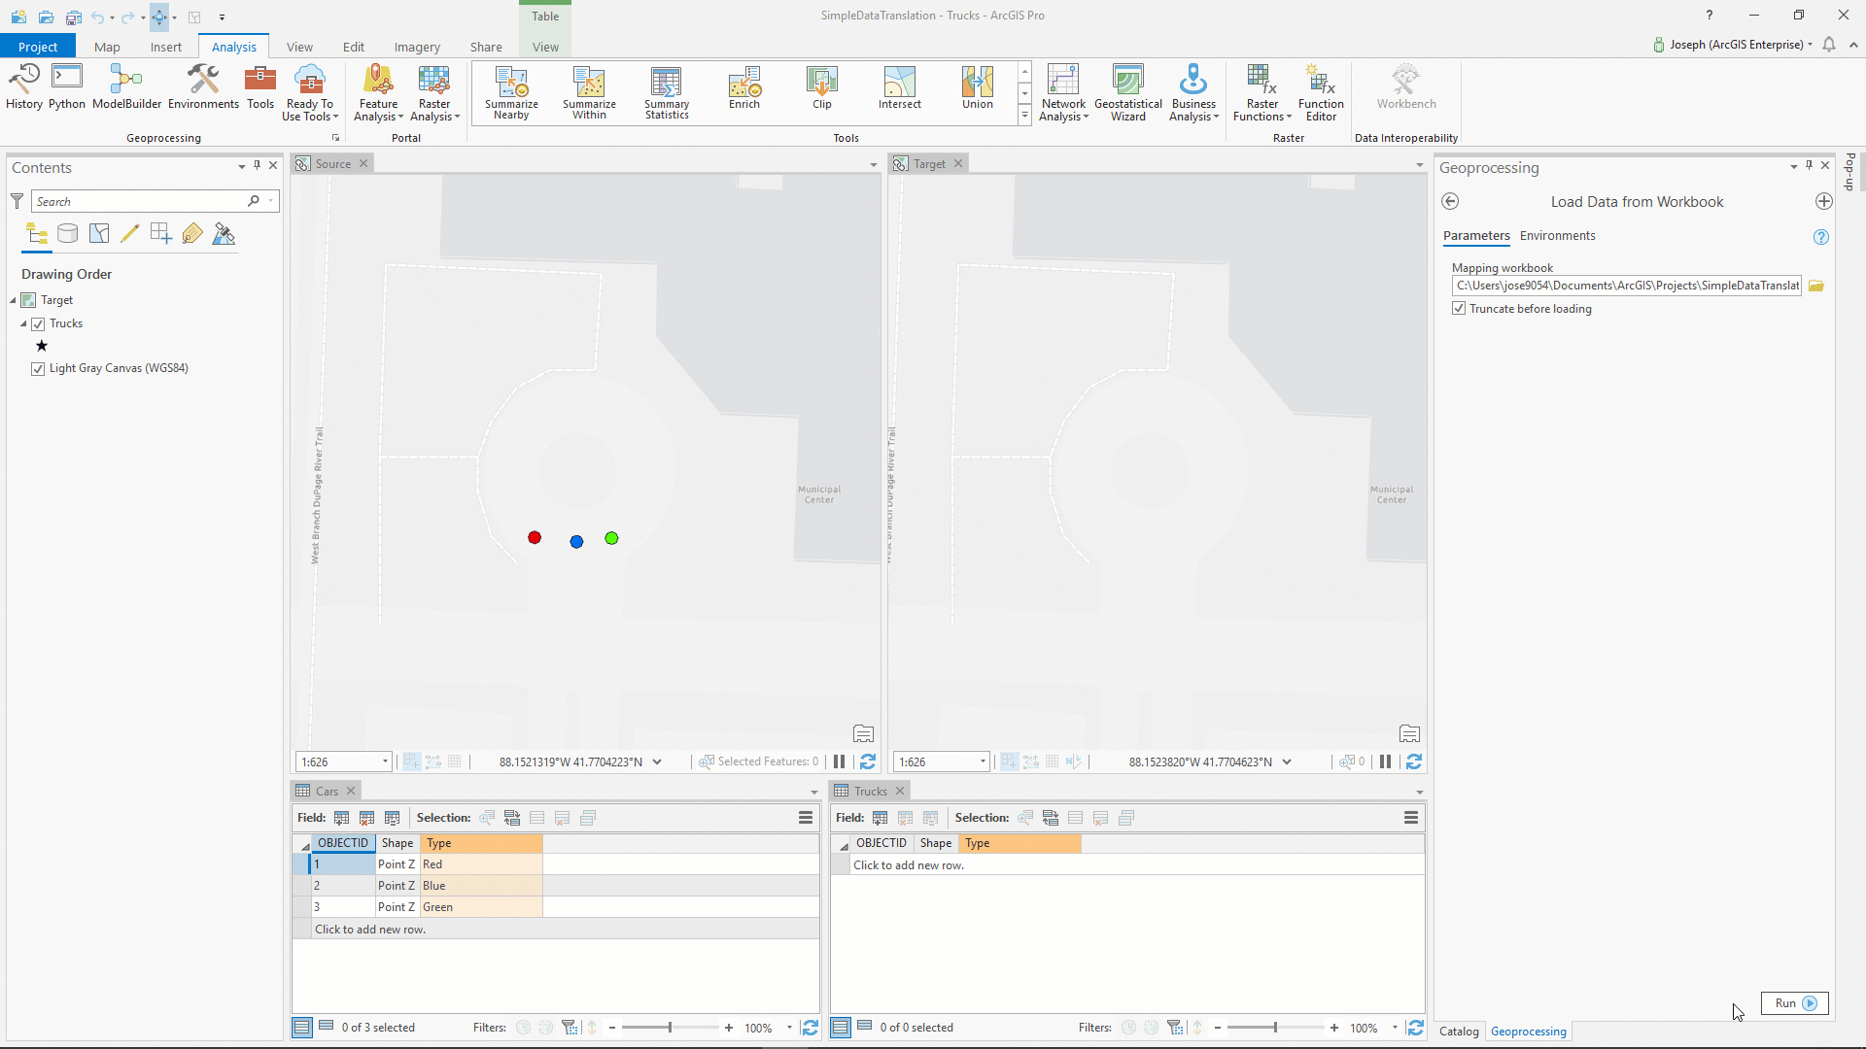Open Business Analysis dropdown

[x=1193, y=93]
